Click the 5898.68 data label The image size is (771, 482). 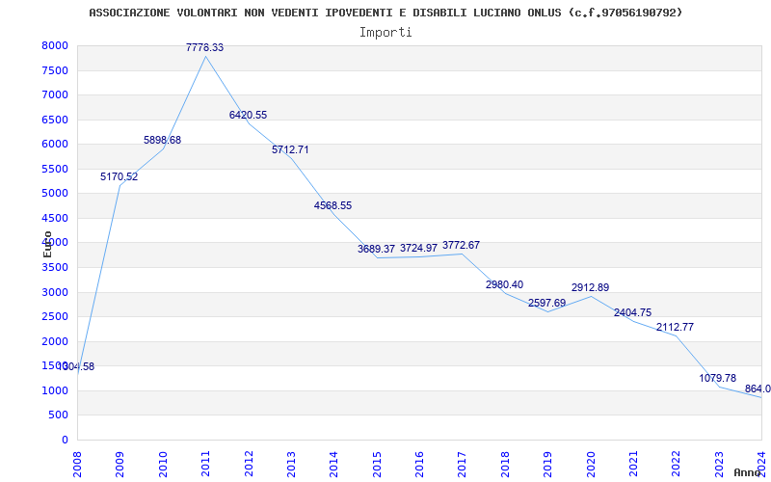162,140
